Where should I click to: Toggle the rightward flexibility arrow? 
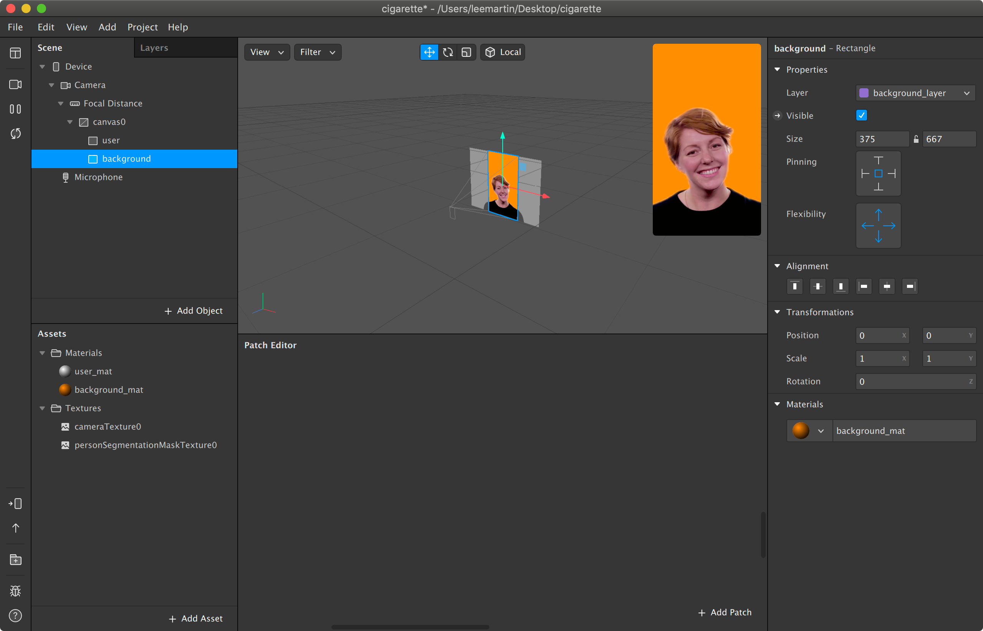coord(889,226)
